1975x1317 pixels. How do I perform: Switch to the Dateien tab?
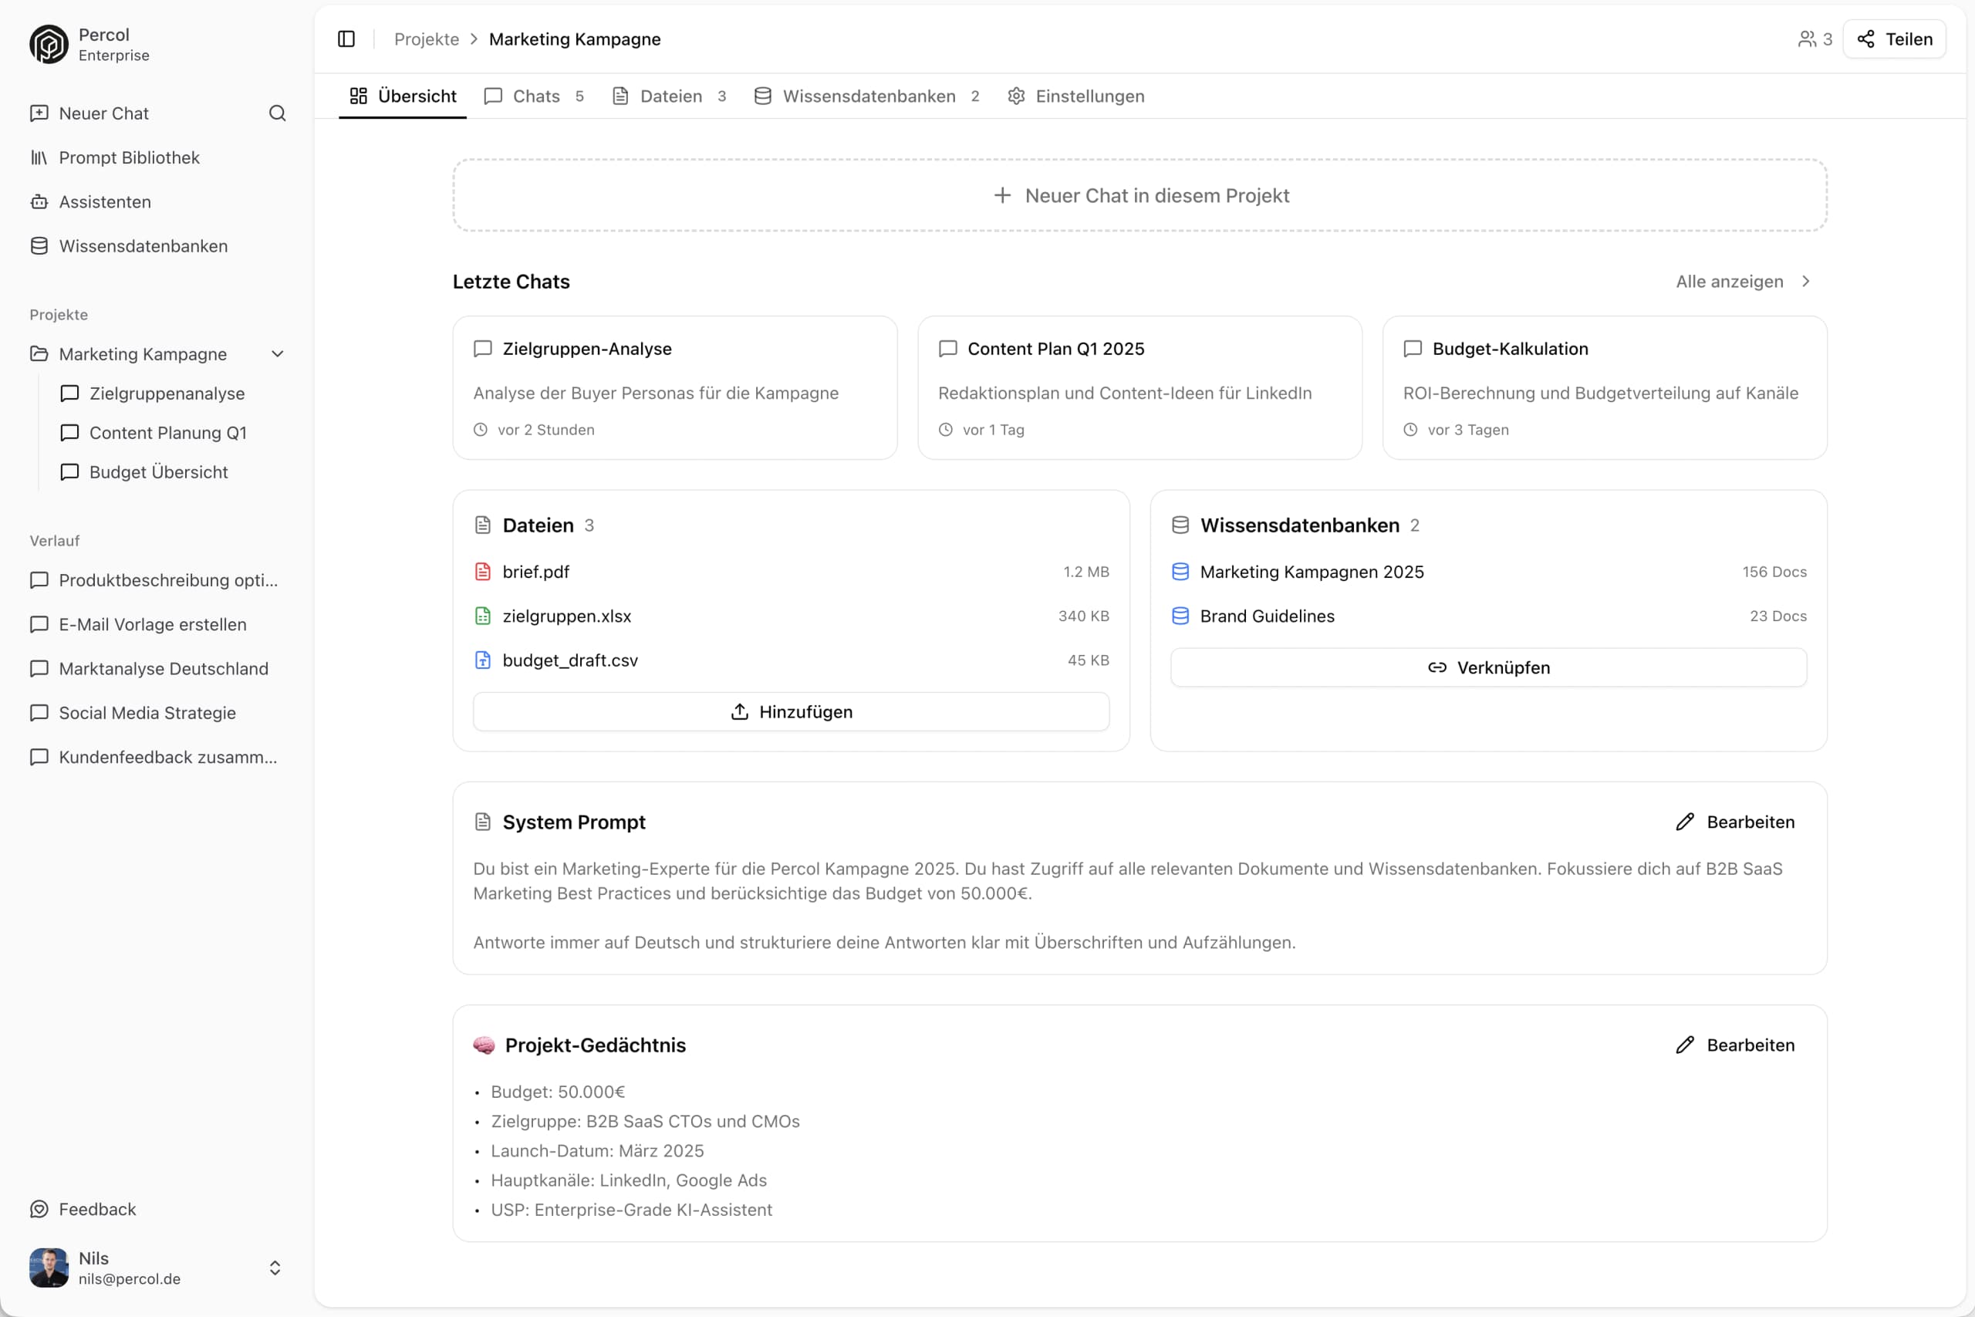point(669,96)
